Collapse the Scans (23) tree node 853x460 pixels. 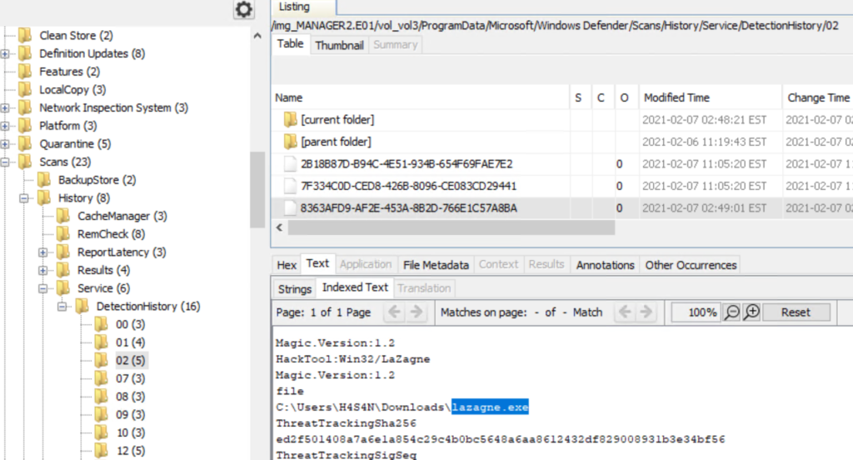pyautogui.click(x=6, y=162)
